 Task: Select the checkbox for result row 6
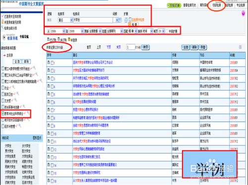(x=52, y=102)
